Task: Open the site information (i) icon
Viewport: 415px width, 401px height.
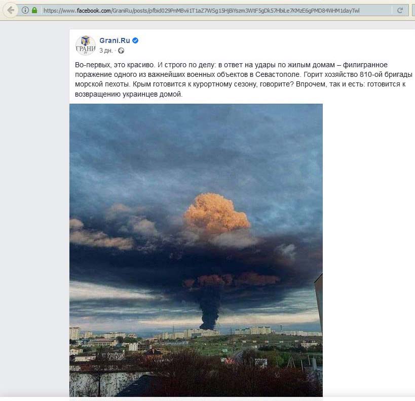Action: (25, 10)
